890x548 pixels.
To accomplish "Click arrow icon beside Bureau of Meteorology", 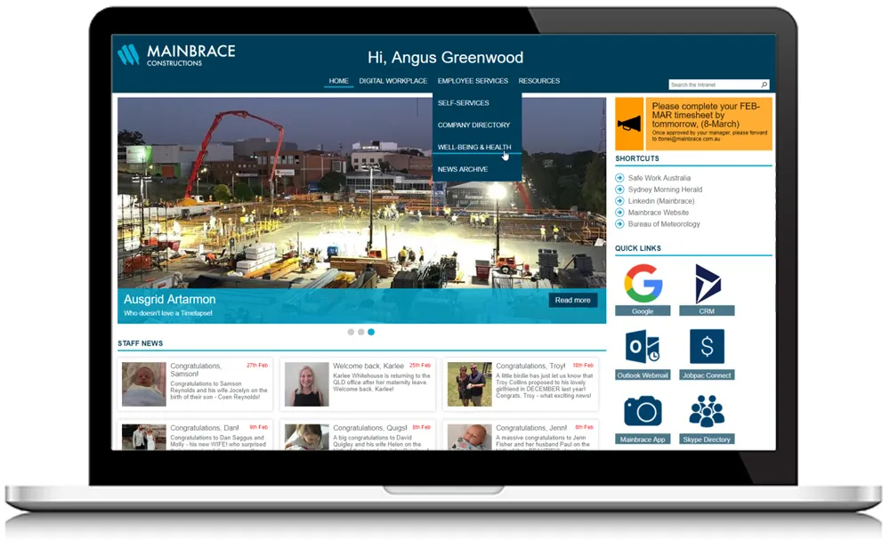I will point(619,224).
